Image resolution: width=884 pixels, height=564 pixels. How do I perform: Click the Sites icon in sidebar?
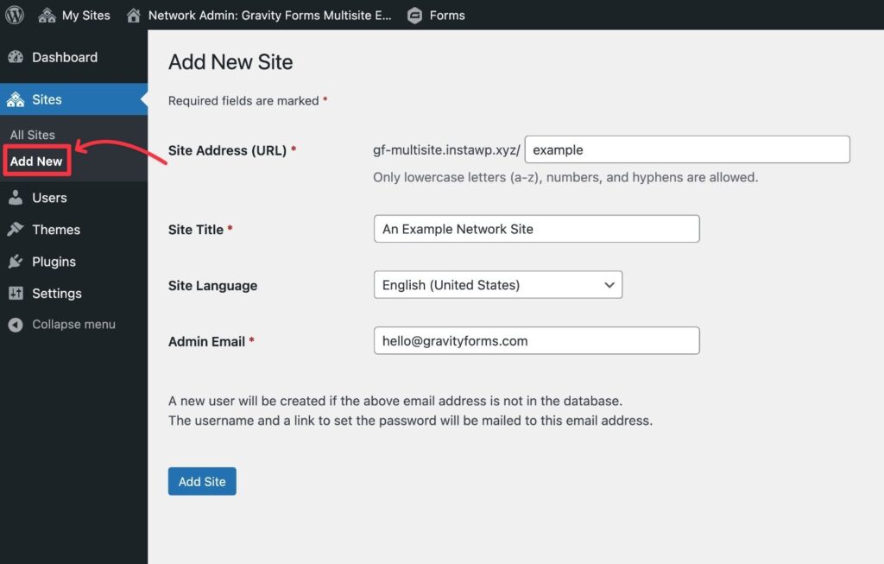click(18, 98)
